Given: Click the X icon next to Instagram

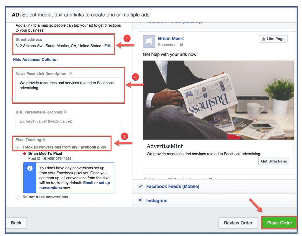Looking at the screenshot, I should point(140,200).
